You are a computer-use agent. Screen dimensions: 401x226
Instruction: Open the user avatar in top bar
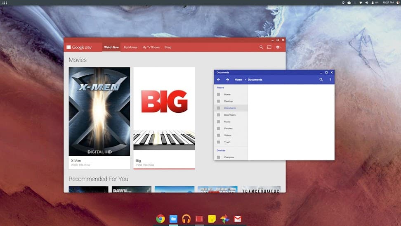tap(398, 2)
